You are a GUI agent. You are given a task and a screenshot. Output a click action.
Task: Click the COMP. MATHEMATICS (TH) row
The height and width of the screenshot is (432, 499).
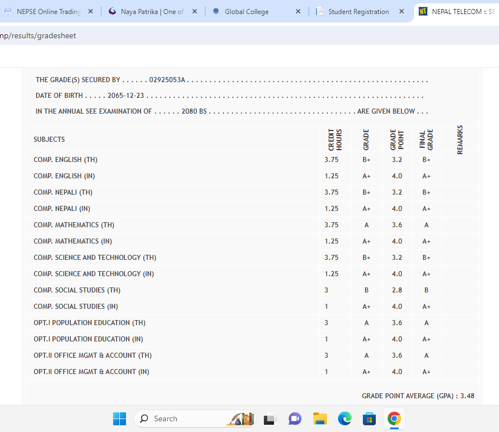[x=74, y=225]
